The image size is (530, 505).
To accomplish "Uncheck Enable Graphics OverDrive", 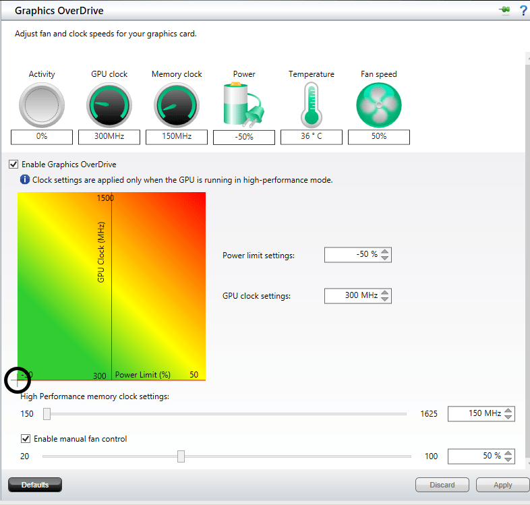I will 13,165.
